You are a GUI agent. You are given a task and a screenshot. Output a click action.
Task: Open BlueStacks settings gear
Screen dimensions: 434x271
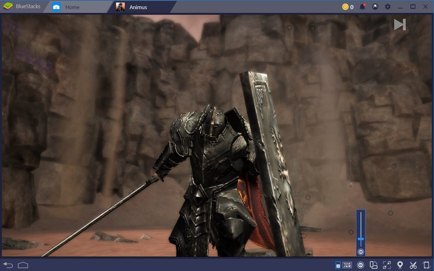click(x=388, y=7)
